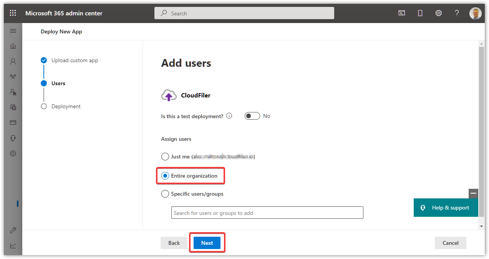Open the account profile picture
489x259 pixels.
[475, 13]
